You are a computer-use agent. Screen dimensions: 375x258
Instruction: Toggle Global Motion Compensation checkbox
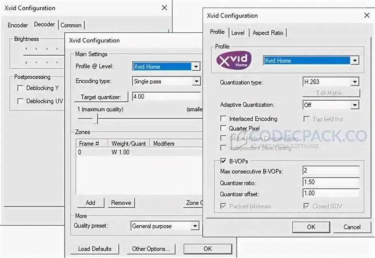pos(223,138)
